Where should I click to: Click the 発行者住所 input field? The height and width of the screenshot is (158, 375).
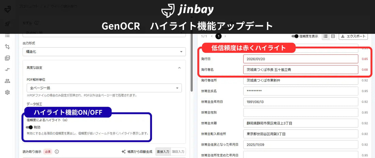(301, 80)
